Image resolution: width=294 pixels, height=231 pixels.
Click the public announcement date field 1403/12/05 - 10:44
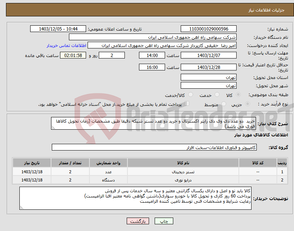(x=58, y=29)
